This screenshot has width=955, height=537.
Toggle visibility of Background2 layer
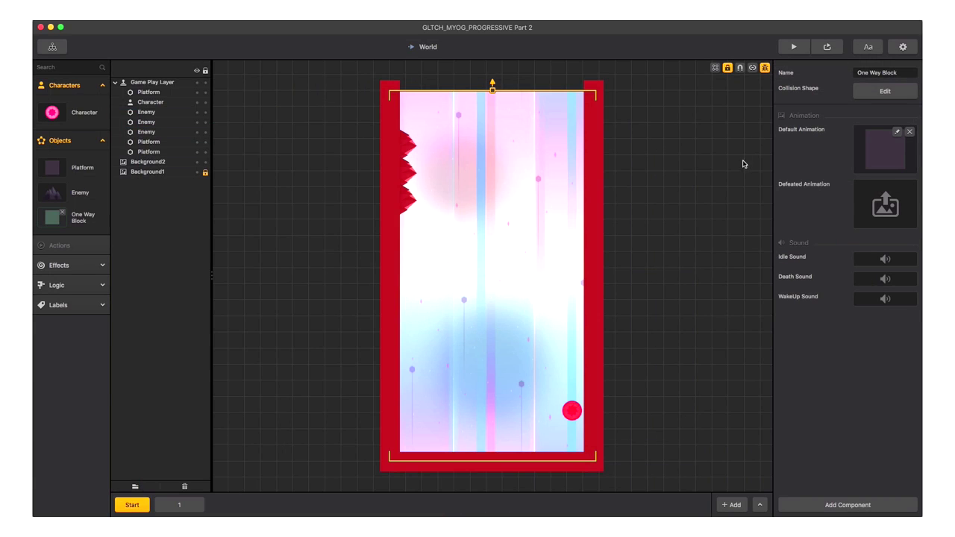[197, 162]
